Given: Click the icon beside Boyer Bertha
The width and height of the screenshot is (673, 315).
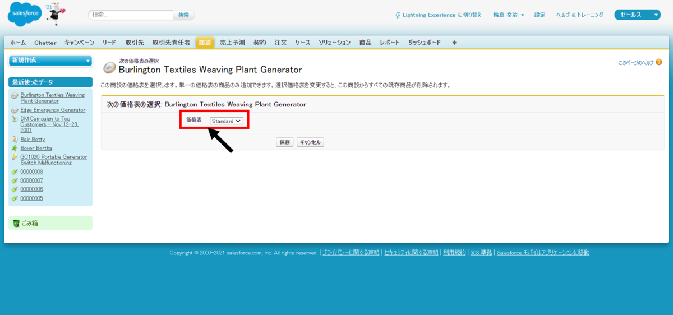Looking at the screenshot, I should [x=15, y=148].
